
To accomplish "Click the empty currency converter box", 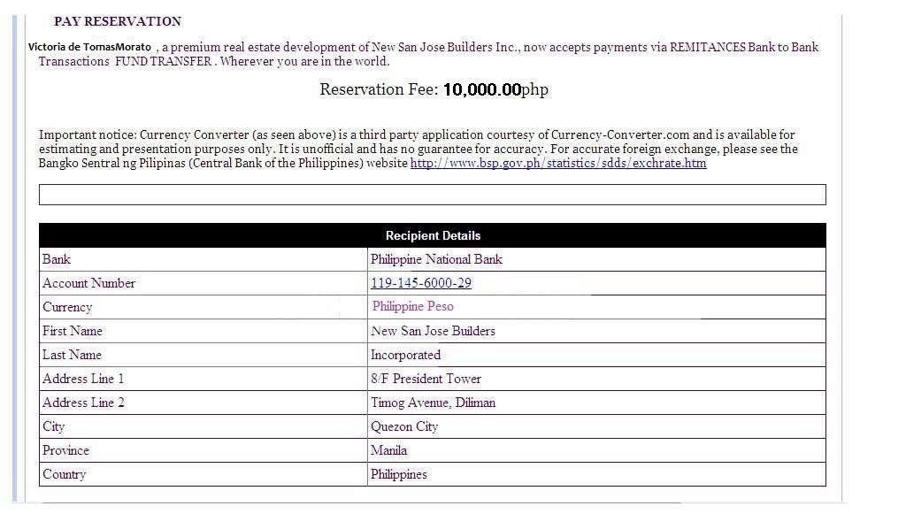I will 432,195.
